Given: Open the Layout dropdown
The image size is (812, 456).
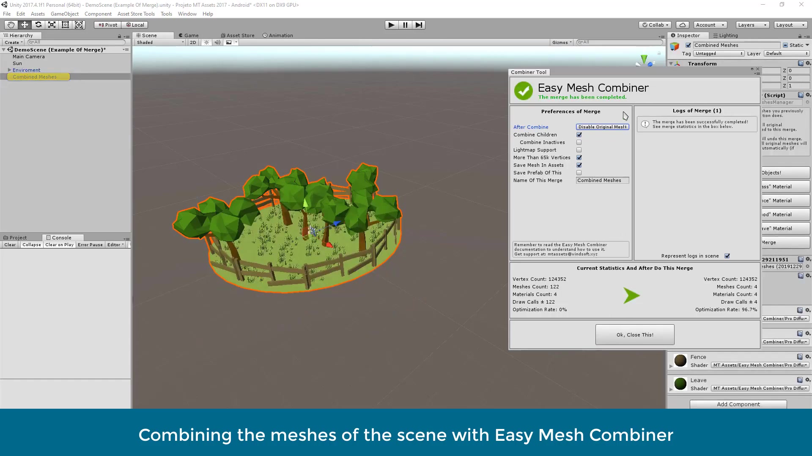Looking at the screenshot, I should pyautogui.click(x=790, y=25).
